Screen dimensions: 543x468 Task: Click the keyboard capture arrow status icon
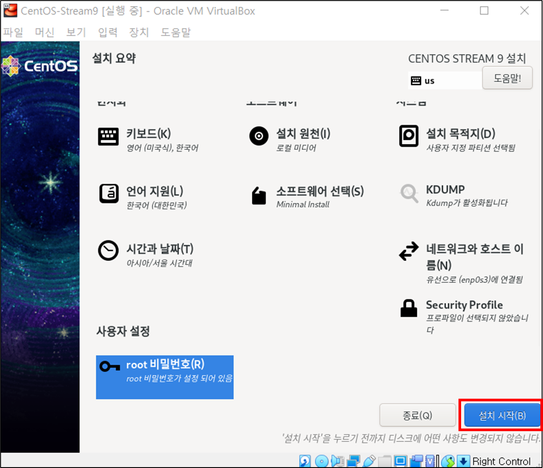pos(463,461)
